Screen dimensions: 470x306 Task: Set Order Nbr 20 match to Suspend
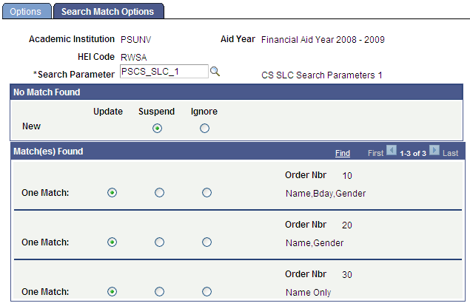tap(159, 242)
